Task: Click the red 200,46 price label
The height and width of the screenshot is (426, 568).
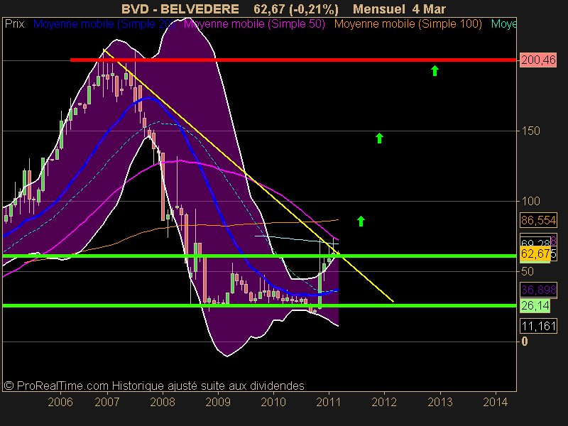Action: (538, 60)
